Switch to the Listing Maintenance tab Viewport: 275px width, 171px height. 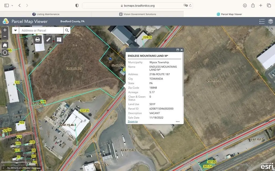(46, 14)
